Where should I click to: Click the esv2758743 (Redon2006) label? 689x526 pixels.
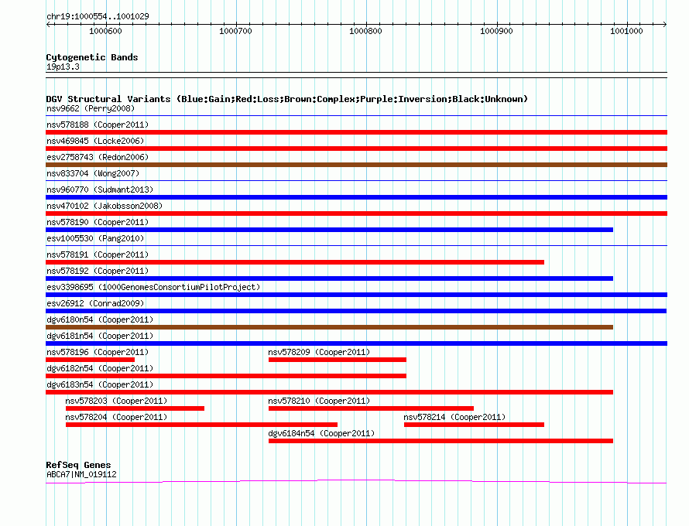tap(98, 157)
